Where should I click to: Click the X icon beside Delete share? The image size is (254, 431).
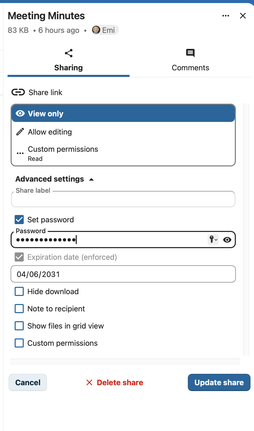(89, 382)
